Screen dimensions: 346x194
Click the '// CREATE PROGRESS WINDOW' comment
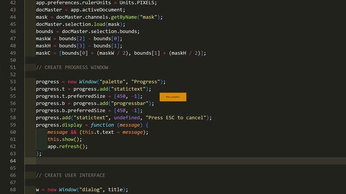72,67
